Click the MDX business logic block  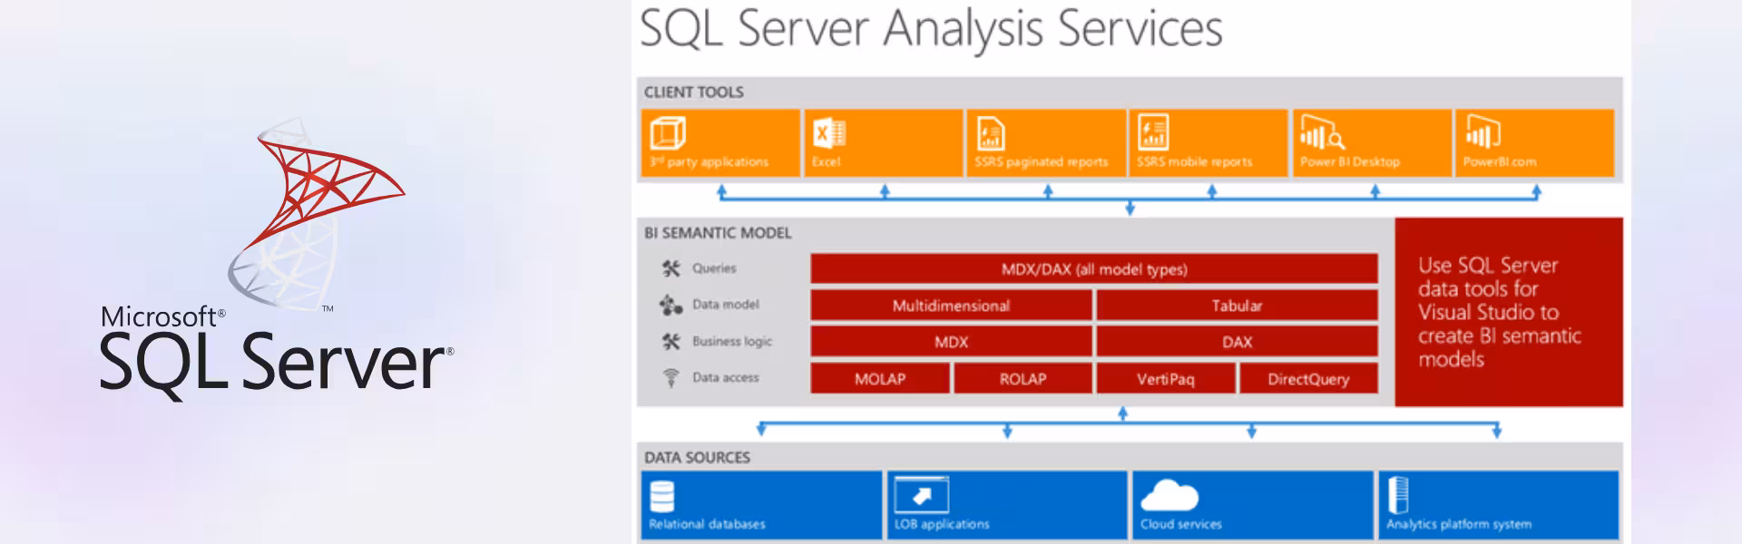coord(951,342)
